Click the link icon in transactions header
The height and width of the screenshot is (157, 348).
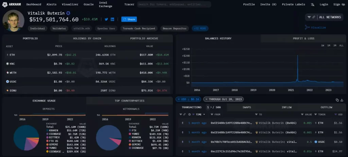click(x=185, y=115)
